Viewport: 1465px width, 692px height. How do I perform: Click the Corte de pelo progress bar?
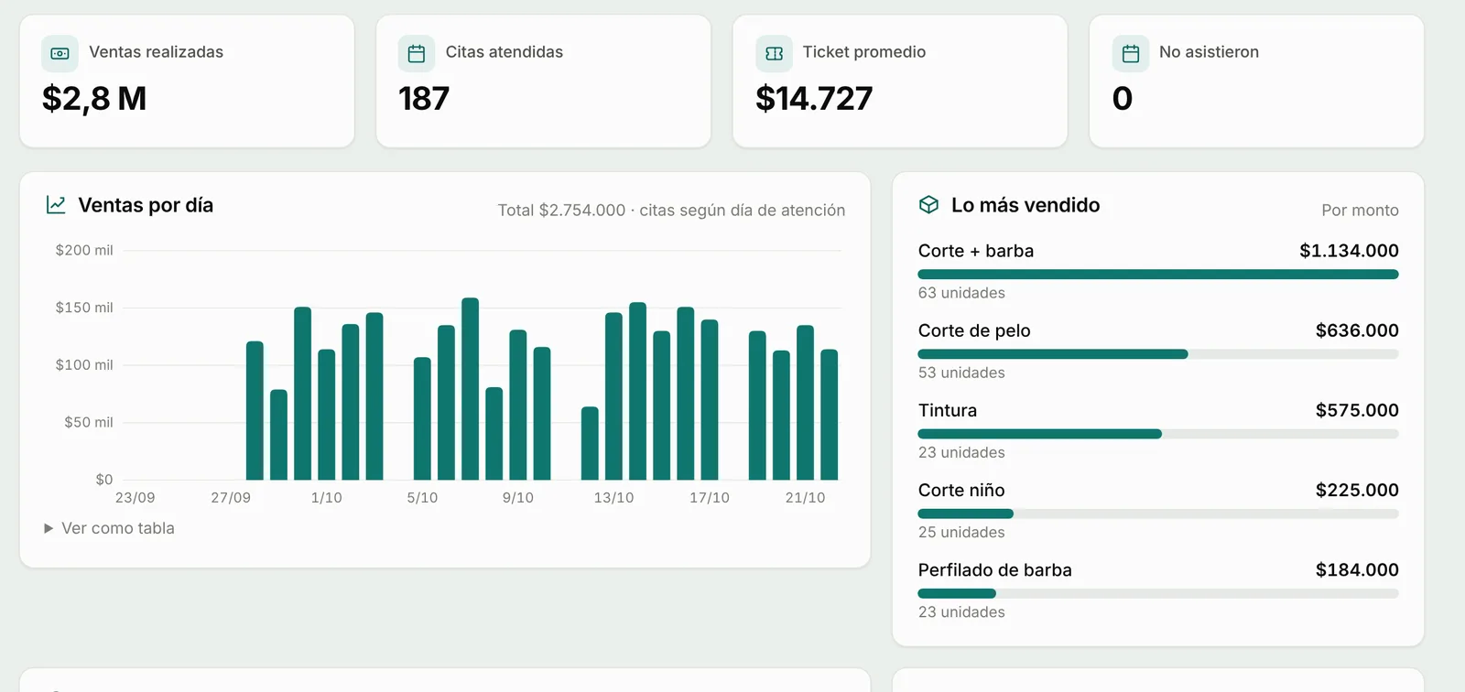(x=1158, y=354)
